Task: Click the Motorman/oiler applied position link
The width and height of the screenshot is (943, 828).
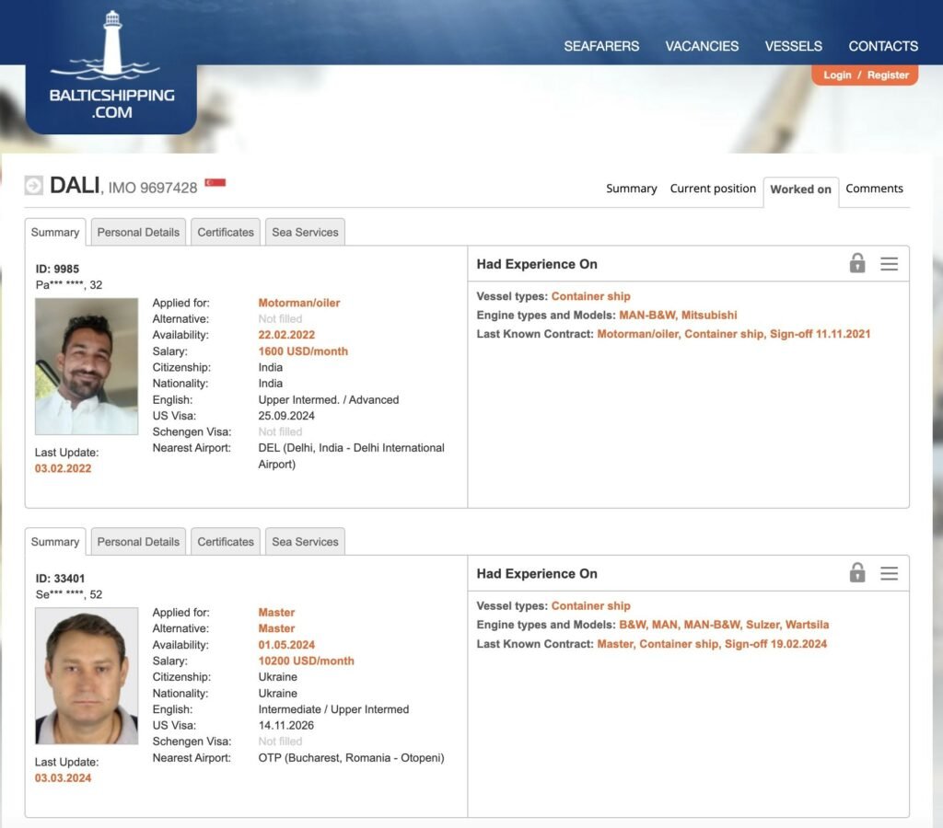Action: coord(299,303)
